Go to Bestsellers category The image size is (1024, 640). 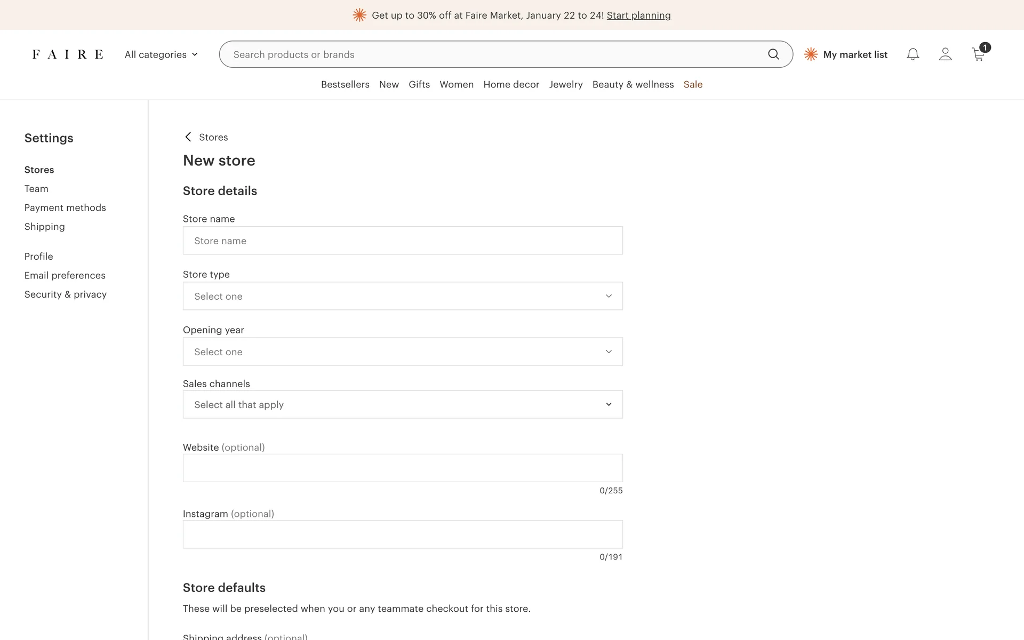pyautogui.click(x=345, y=84)
